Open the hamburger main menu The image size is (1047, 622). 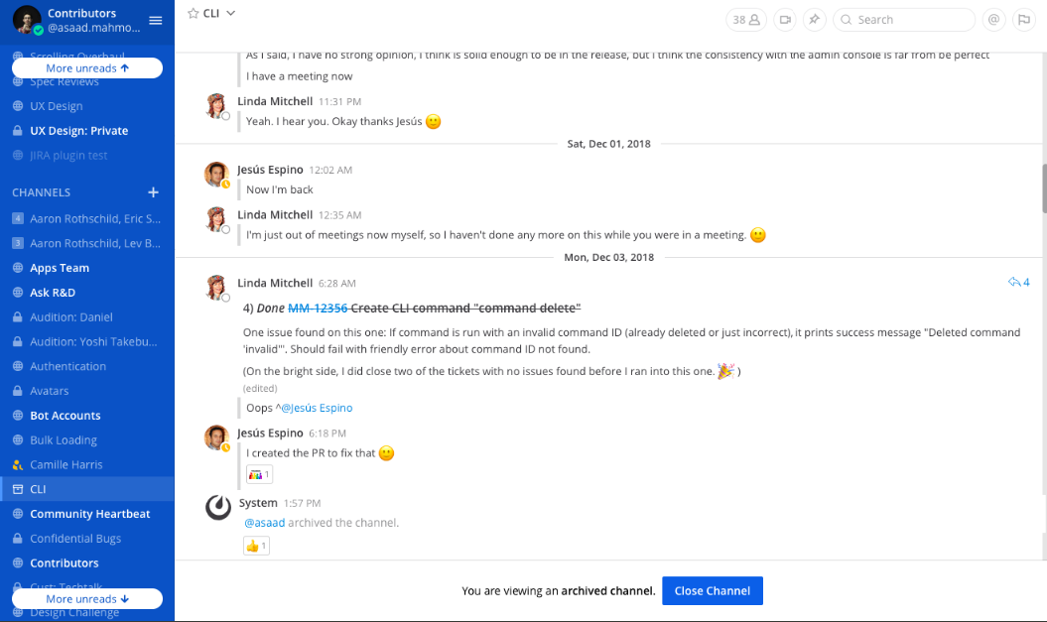click(x=156, y=21)
